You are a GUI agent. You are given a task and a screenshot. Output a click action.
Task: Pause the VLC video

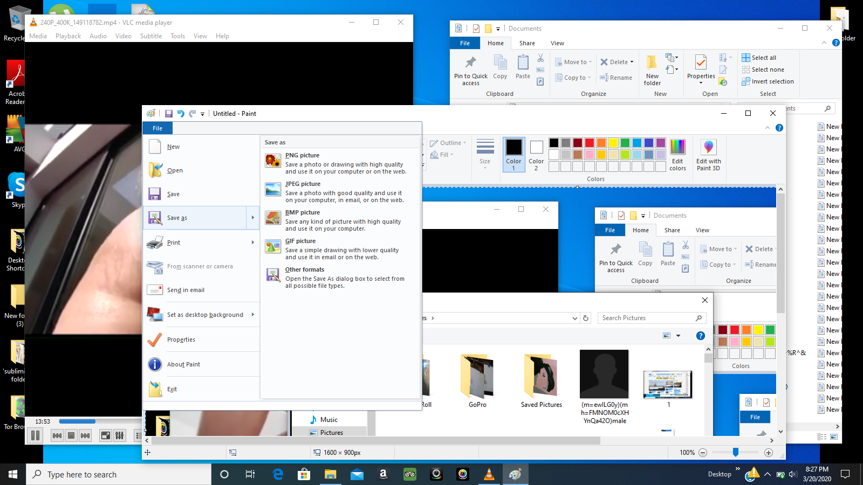click(36, 435)
